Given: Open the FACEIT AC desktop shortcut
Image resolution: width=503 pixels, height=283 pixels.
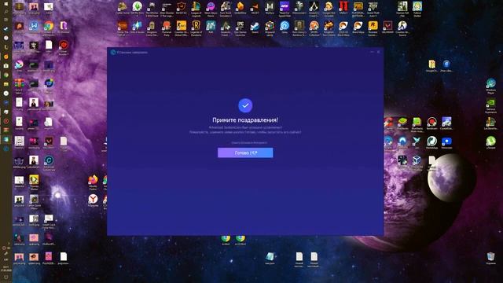Looking at the screenshot, I should (x=182, y=9).
